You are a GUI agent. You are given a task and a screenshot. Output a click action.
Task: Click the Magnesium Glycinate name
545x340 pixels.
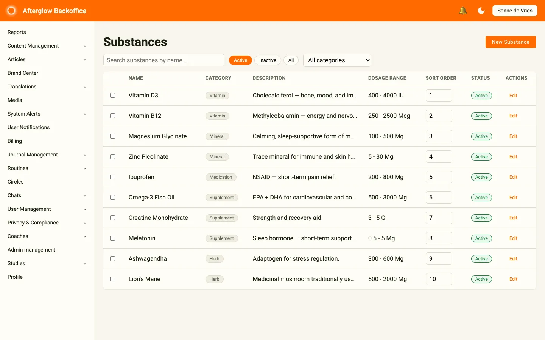pos(157,136)
